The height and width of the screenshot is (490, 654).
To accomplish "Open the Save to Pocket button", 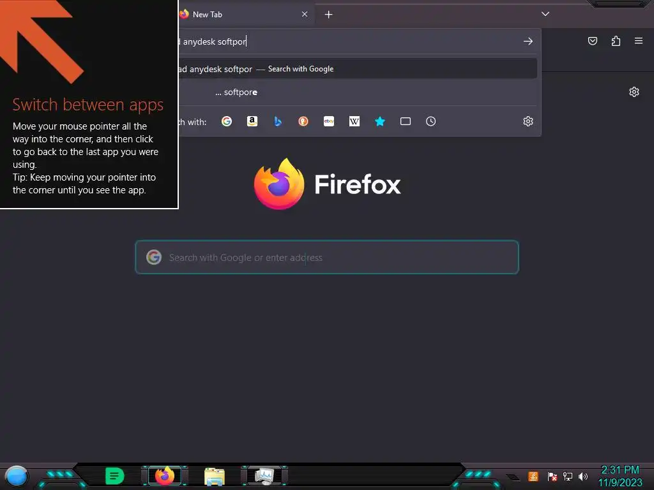I will (x=592, y=41).
